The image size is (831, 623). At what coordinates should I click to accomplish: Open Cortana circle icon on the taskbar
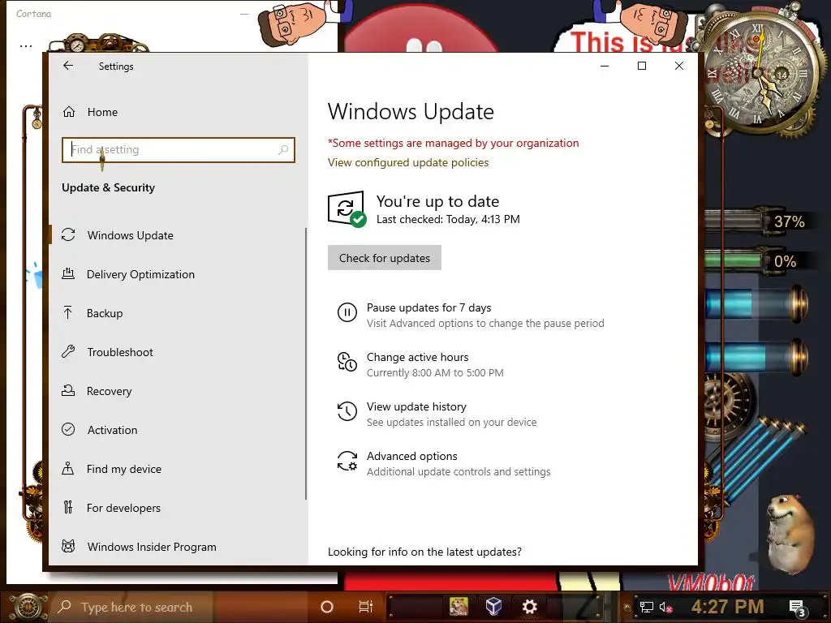(327, 607)
